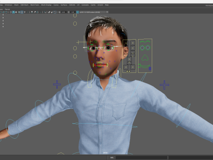Toggle use all lights icon
This screenshot has width=213, height=160.
click(25, 12)
